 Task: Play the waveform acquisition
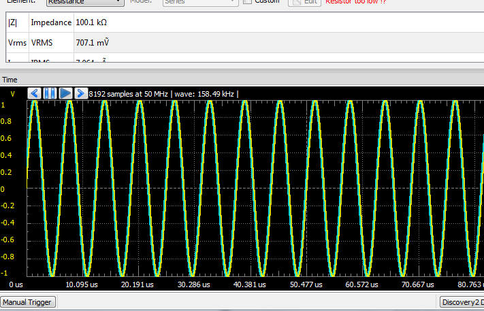tap(65, 93)
